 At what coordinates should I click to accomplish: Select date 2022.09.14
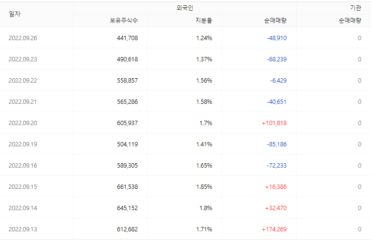(x=23, y=208)
